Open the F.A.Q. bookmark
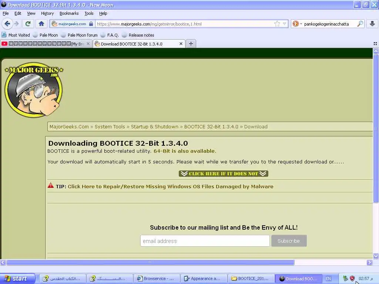Screen dimensions: 379x284 pyautogui.click(x=110, y=35)
